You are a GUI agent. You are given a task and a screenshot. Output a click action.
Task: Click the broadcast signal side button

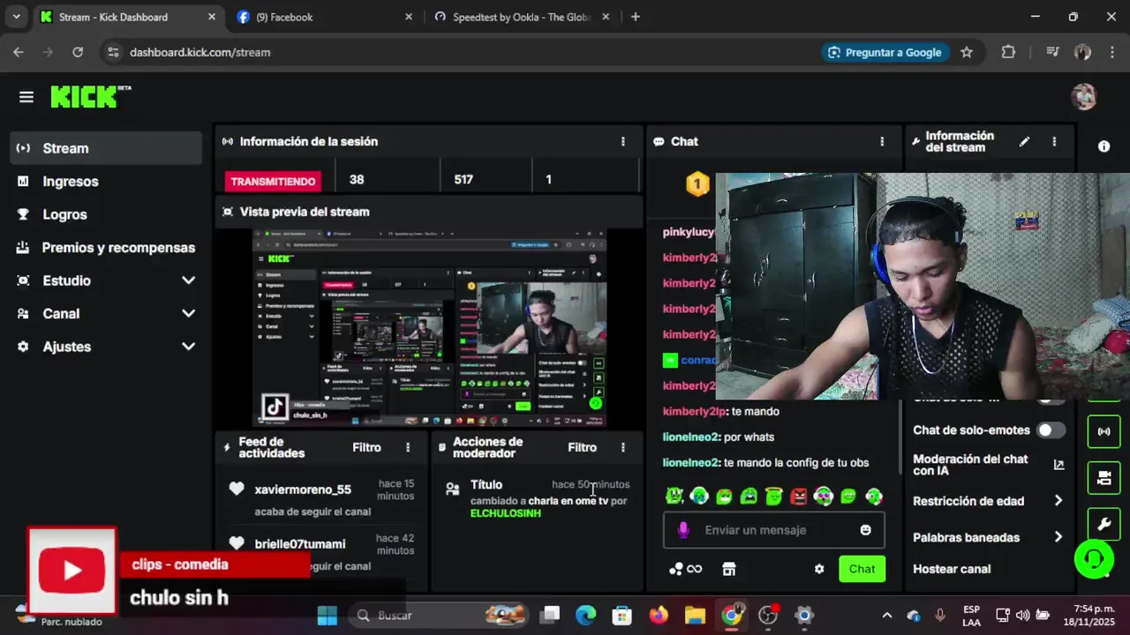1104,431
